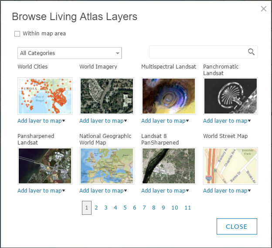Expand Add layer to map for Pansharpened Landsat

coord(41,191)
